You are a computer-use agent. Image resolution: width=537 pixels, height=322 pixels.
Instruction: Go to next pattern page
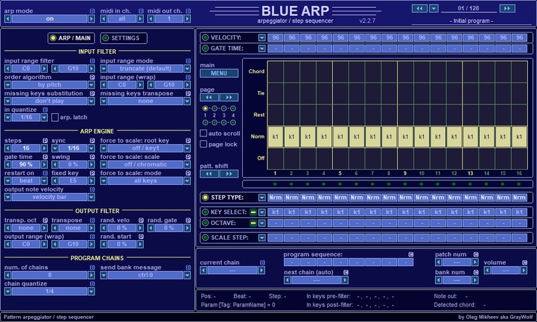coord(228,97)
